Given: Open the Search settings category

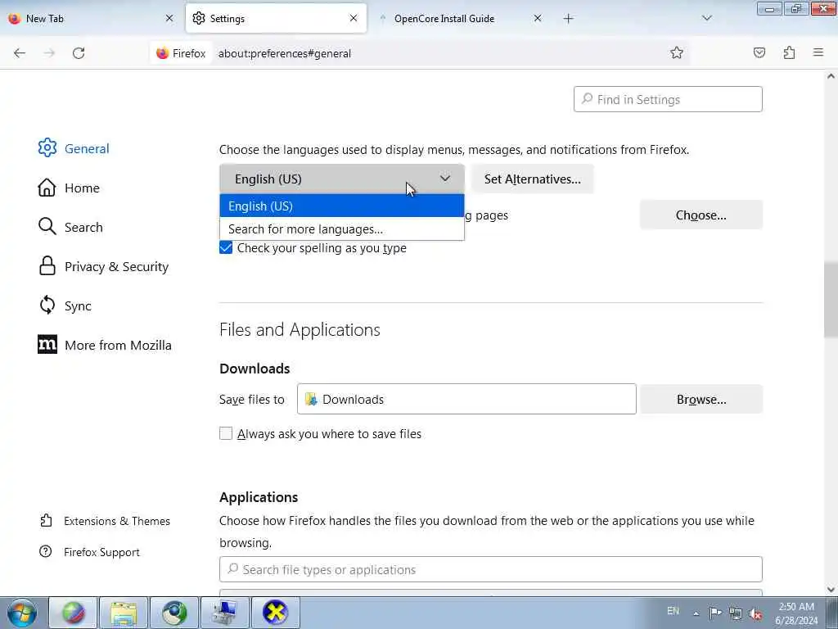Looking at the screenshot, I should click(70, 227).
